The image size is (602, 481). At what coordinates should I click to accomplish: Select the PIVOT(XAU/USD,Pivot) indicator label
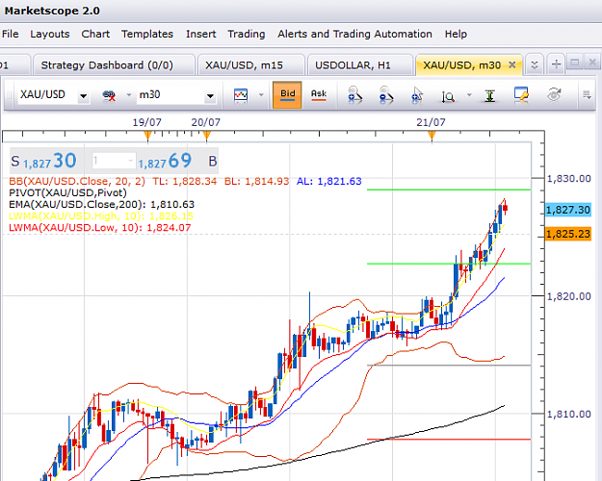click(x=67, y=193)
